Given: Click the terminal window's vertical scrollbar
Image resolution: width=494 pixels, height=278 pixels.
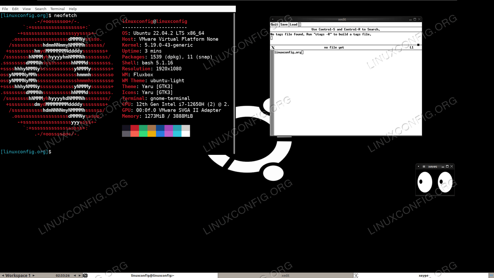Looking at the screenshot, I should (x=235, y=83).
